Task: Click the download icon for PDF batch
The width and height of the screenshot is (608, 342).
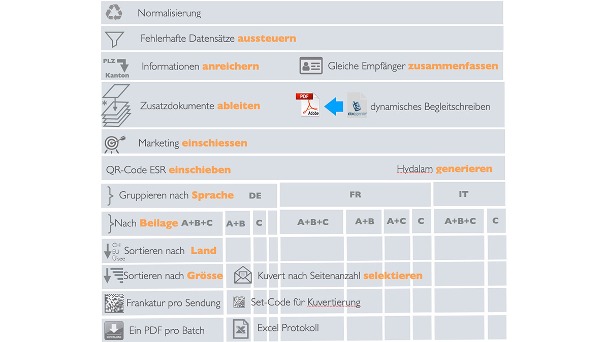Action: (x=114, y=330)
